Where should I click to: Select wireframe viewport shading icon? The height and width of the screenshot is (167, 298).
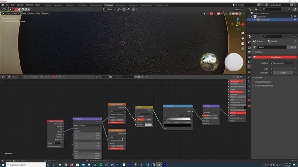[x=230, y=13]
